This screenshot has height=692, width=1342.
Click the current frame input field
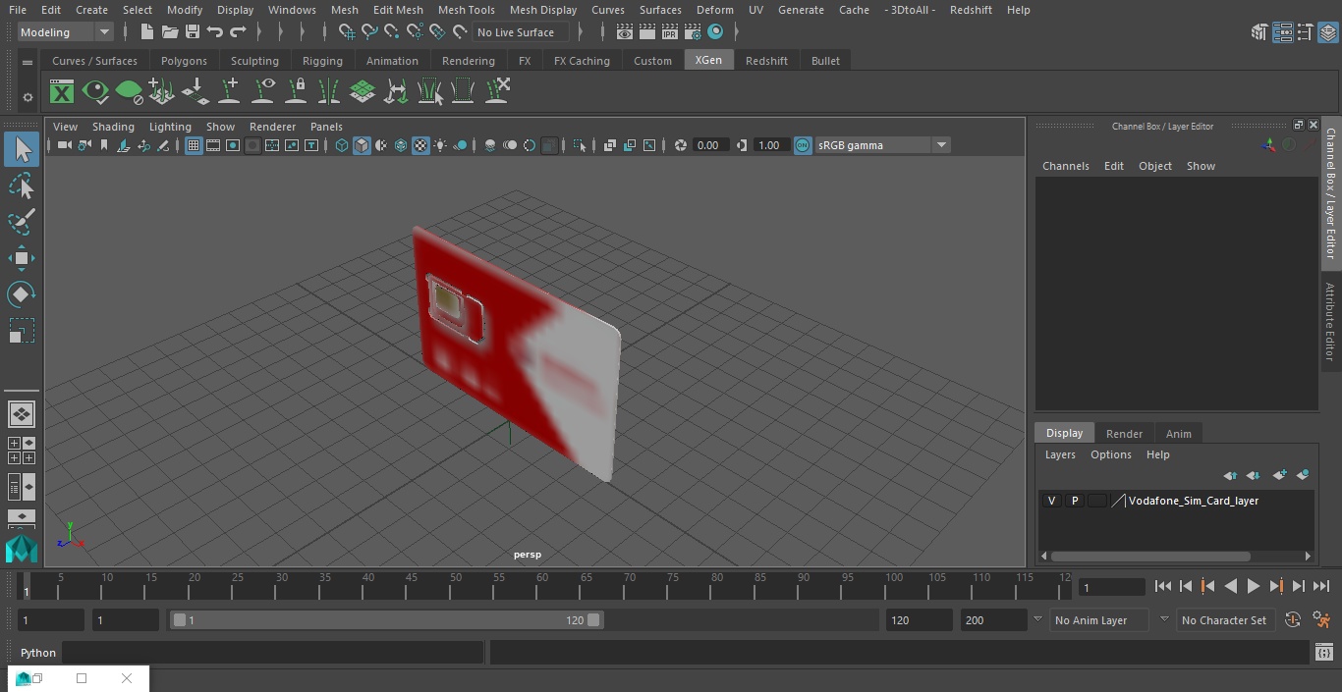point(1111,587)
